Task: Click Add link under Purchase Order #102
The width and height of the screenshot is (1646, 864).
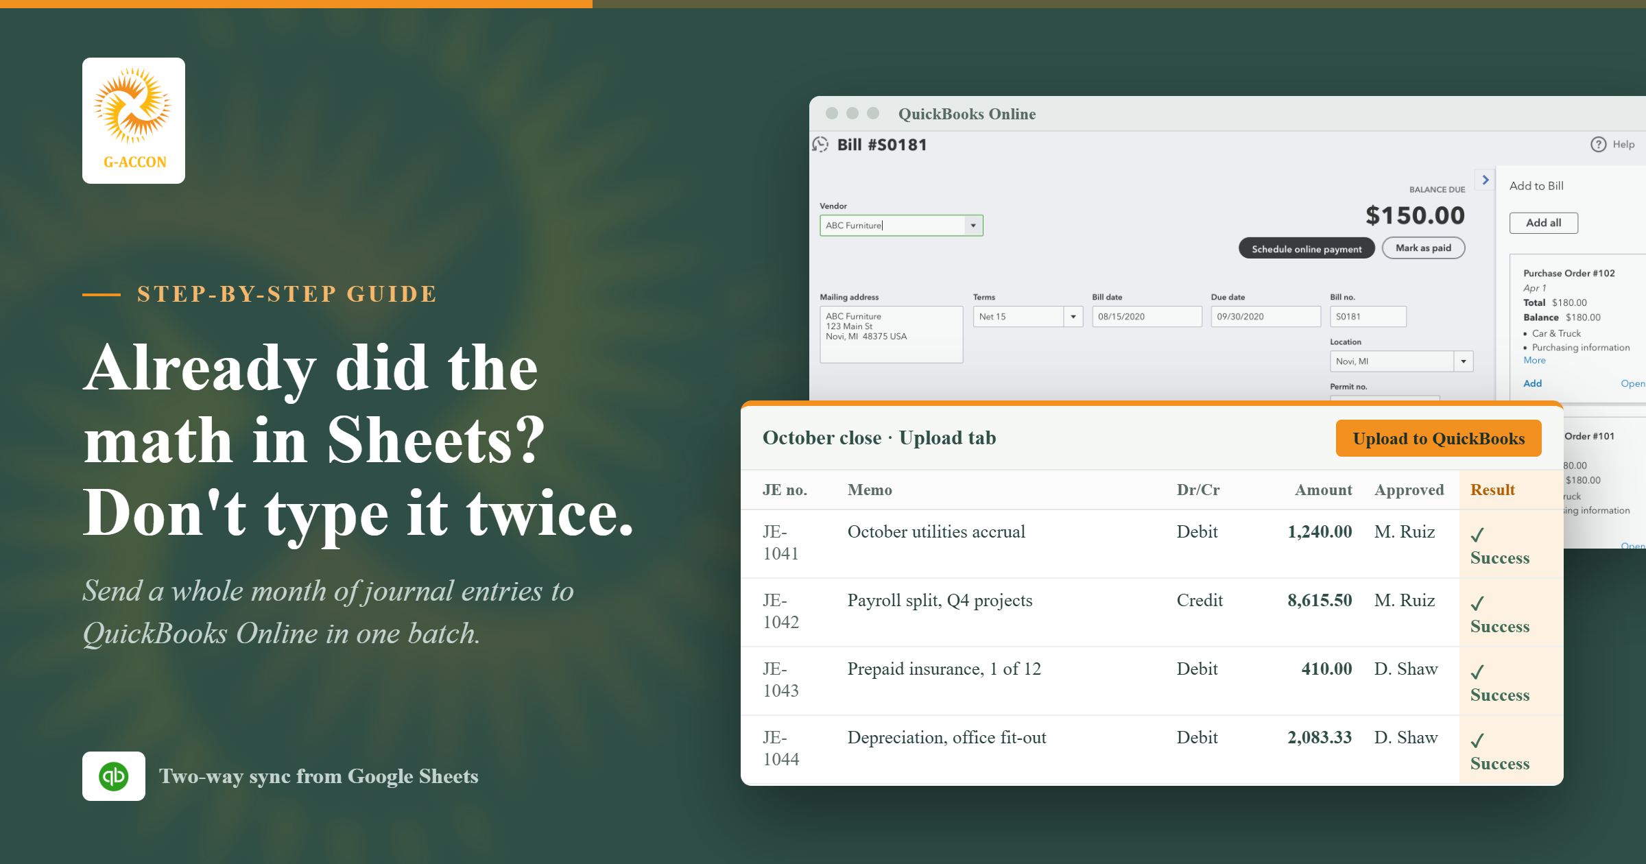Action: [x=1532, y=383]
